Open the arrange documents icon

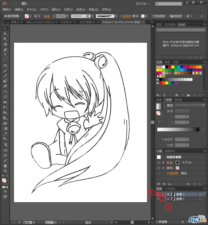click(x=24, y=4)
